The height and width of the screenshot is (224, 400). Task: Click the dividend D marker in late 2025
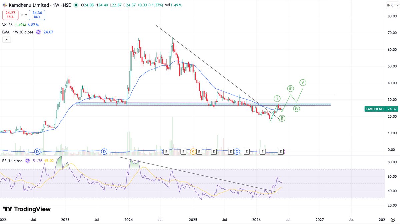point(237,152)
